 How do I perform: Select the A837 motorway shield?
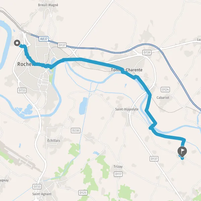click(x=44, y=39)
